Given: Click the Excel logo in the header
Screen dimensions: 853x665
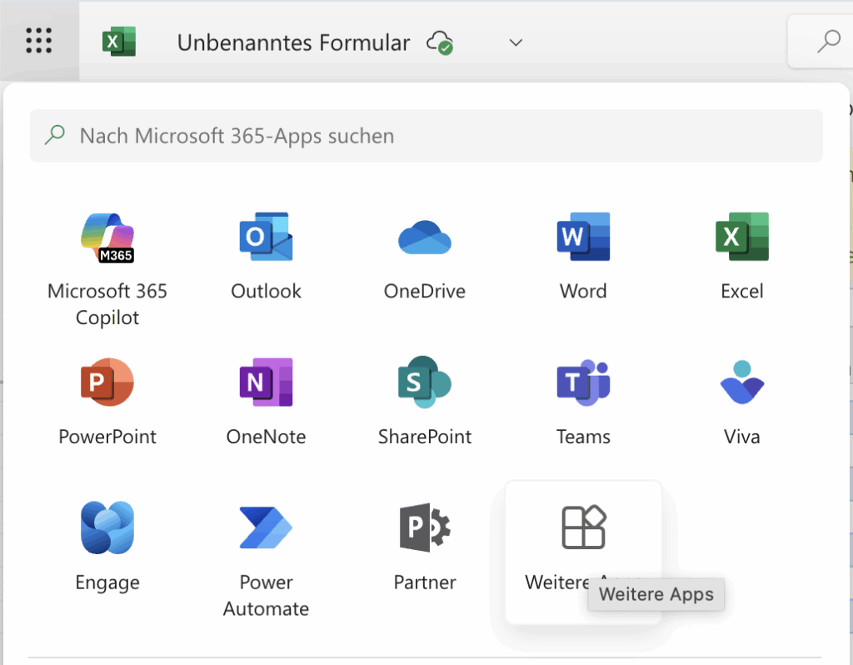Looking at the screenshot, I should (119, 42).
